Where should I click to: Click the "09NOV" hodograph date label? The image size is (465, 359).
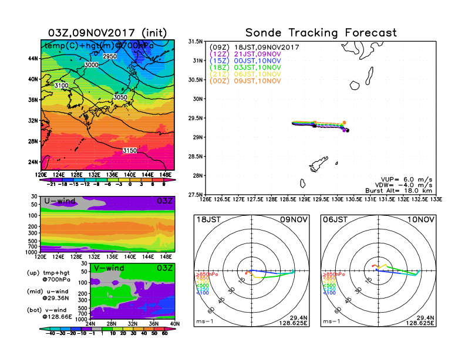pos(294,220)
